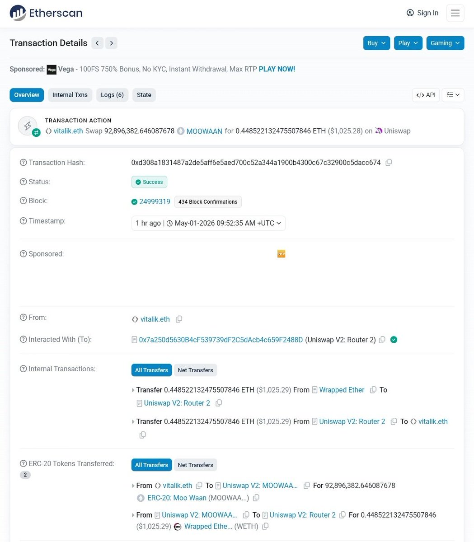Select All Transfers under Internal Transactions
Viewport: 474px width, 542px height.
tap(151, 370)
